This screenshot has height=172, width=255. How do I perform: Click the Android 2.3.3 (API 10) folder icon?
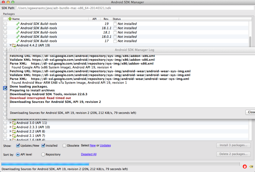pyautogui.click(x=14, y=127)
